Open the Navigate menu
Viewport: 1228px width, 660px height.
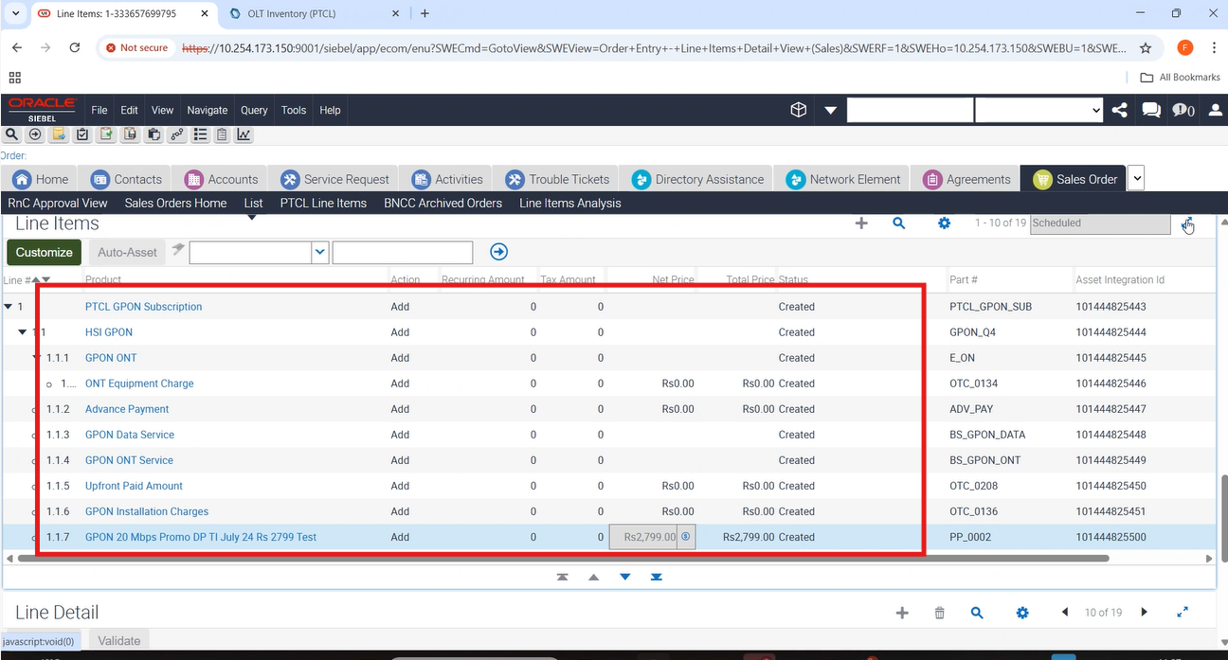[x=207, y=110]
